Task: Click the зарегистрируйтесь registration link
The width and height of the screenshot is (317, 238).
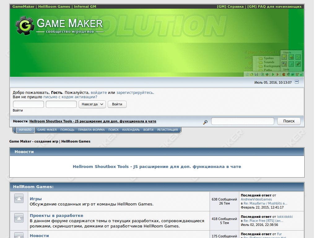Action: click(135, 92)
